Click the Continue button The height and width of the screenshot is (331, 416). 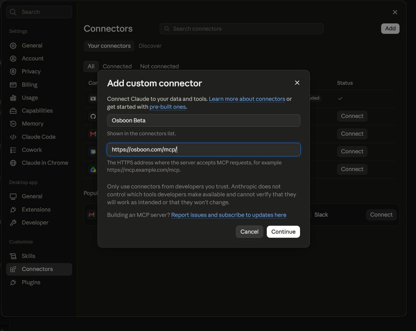[283, 232]
